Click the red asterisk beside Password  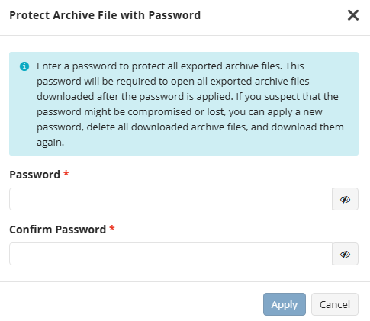click(x=66, y=174)
